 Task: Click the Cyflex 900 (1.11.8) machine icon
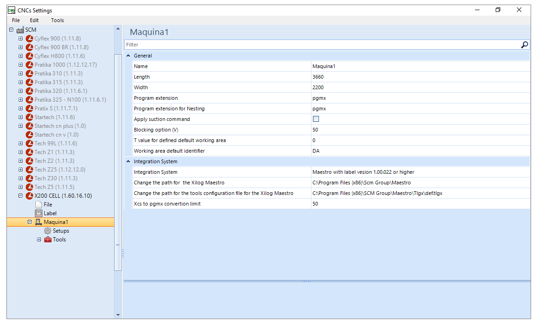(29, 38)
